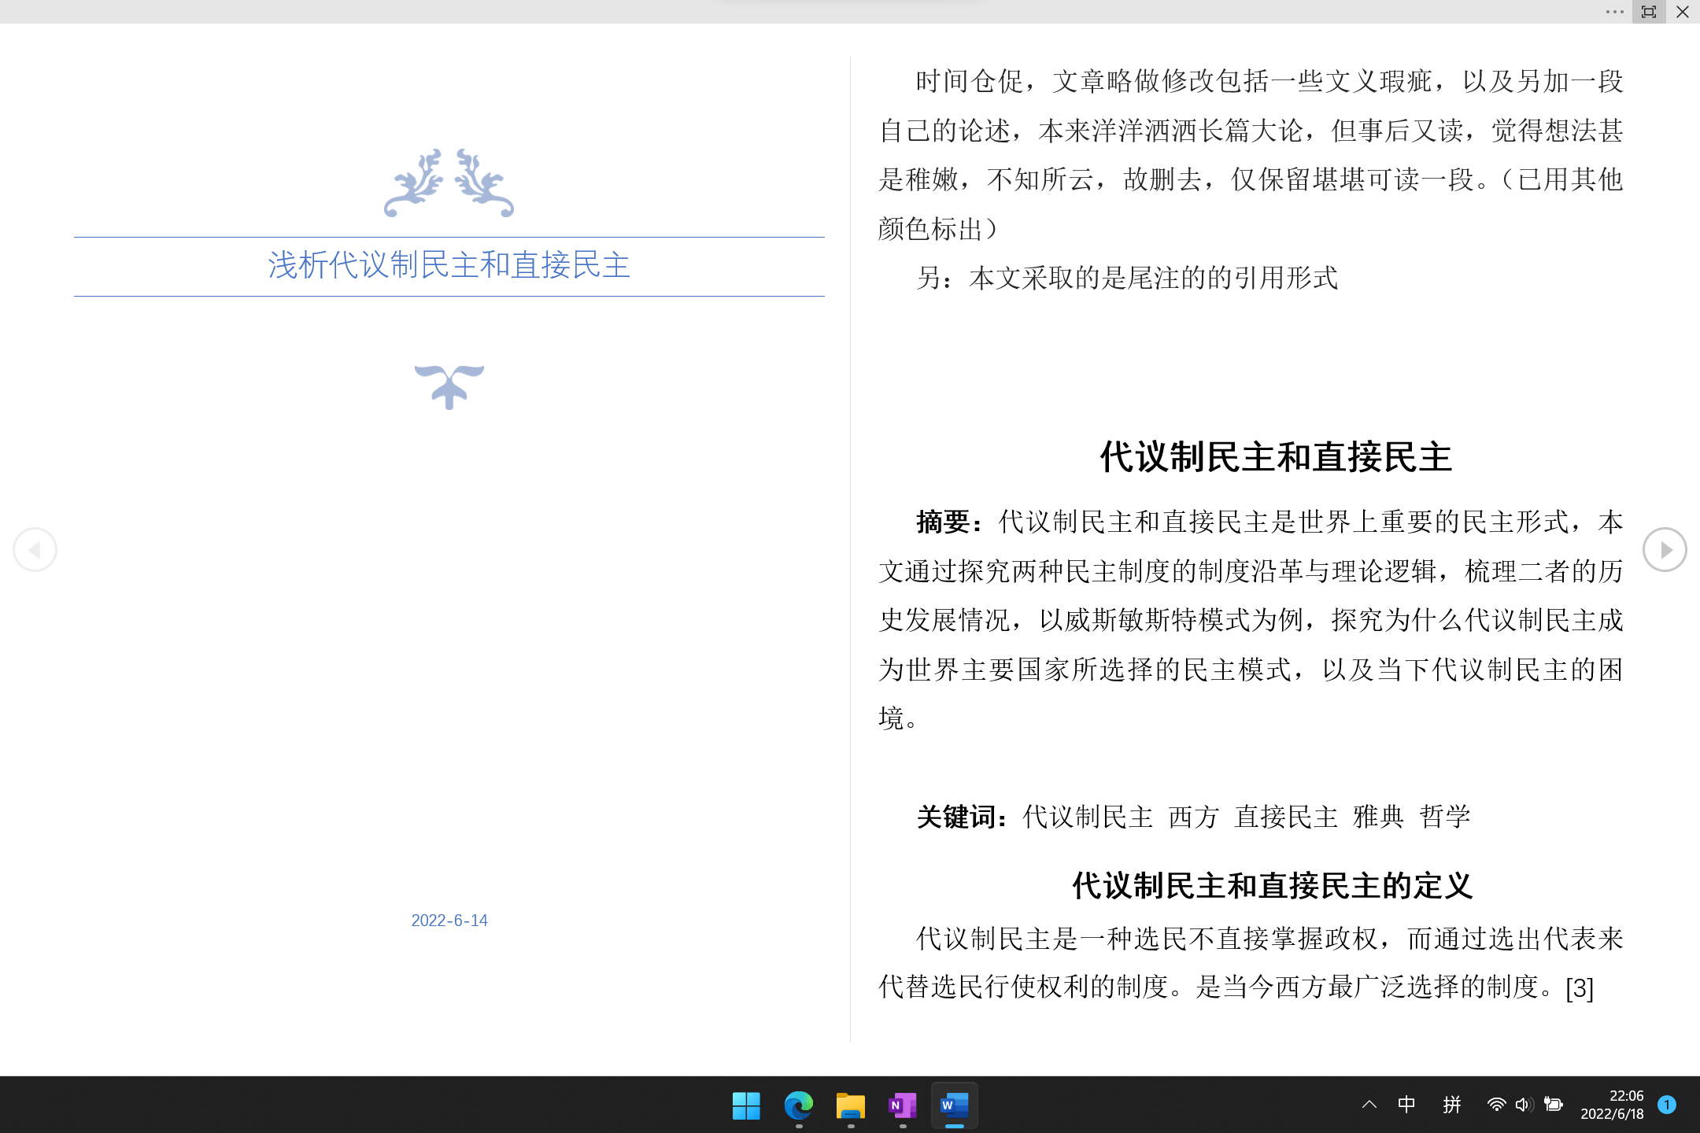This screenshot has width=1700, height=1133.
Task: Open the battery status icon
Action: coord(1554,1105)
